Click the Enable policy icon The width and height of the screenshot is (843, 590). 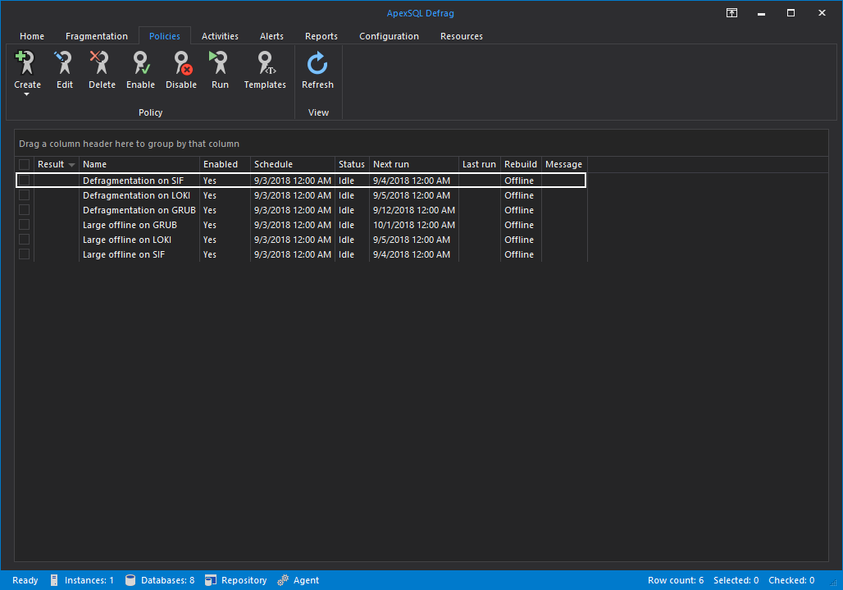pyautogui.click(x=140, y=64)
